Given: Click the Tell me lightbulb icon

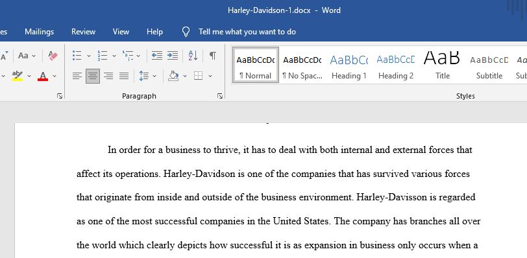Looking at the screenshot, I should (x=186, y=32).
